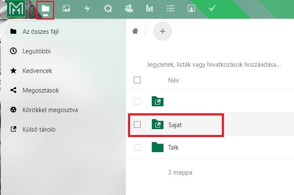Open the plus new-item dropdown
This screenshot has width=294, height=195.
click(163, 31)
